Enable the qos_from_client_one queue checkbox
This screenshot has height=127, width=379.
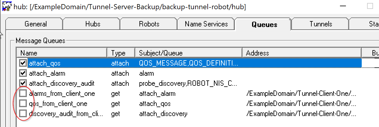pyautogui.click(x=23, y=104)
